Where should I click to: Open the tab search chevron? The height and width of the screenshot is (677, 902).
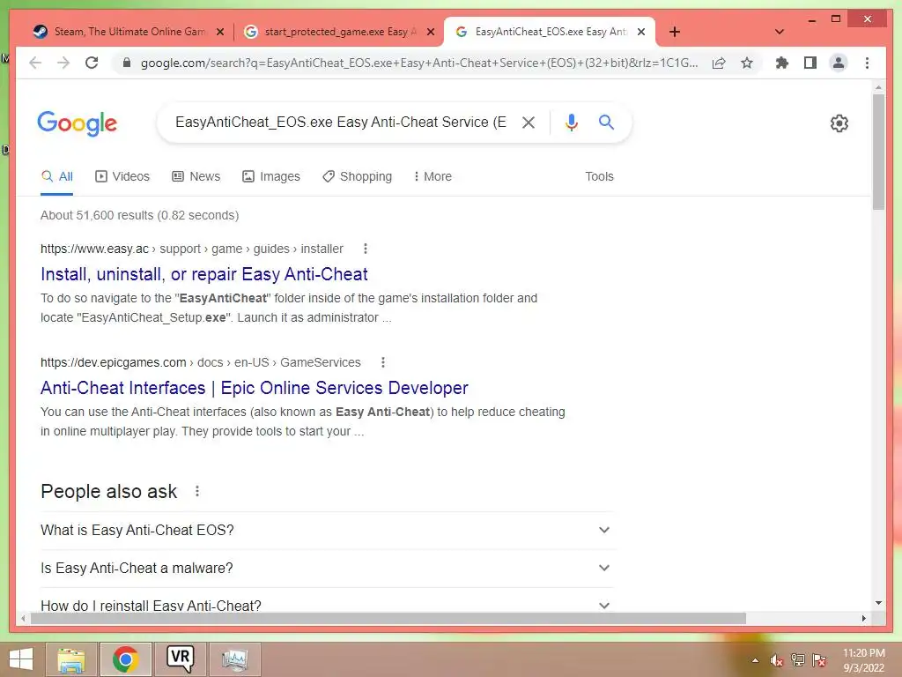pos(780,32)
